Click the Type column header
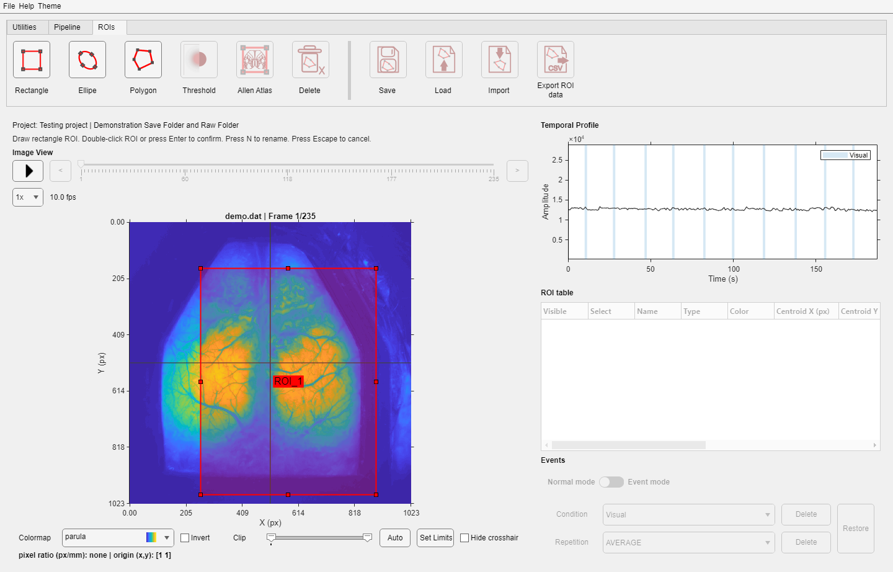The height and width of the screenshot is (572, 893). tap(704, 311)
